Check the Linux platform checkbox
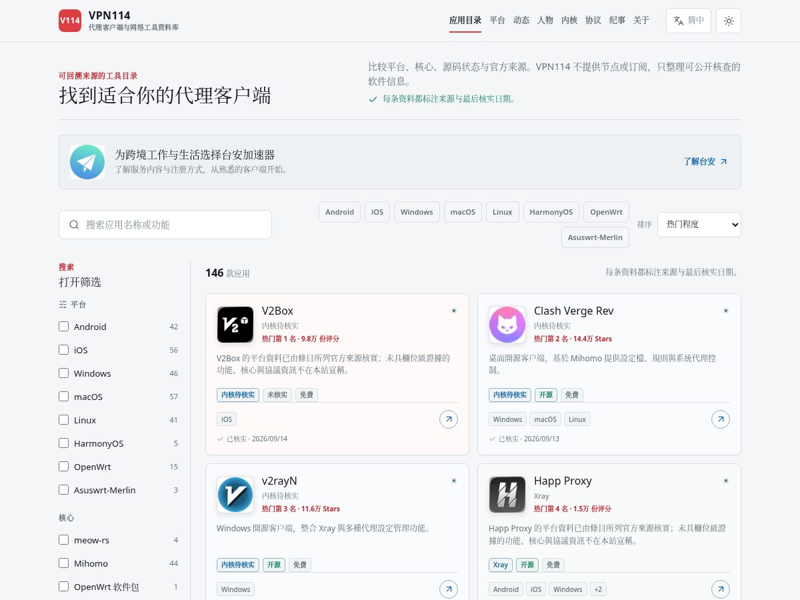This screenshot has height=600, width=800. click(x=64, y=420)
